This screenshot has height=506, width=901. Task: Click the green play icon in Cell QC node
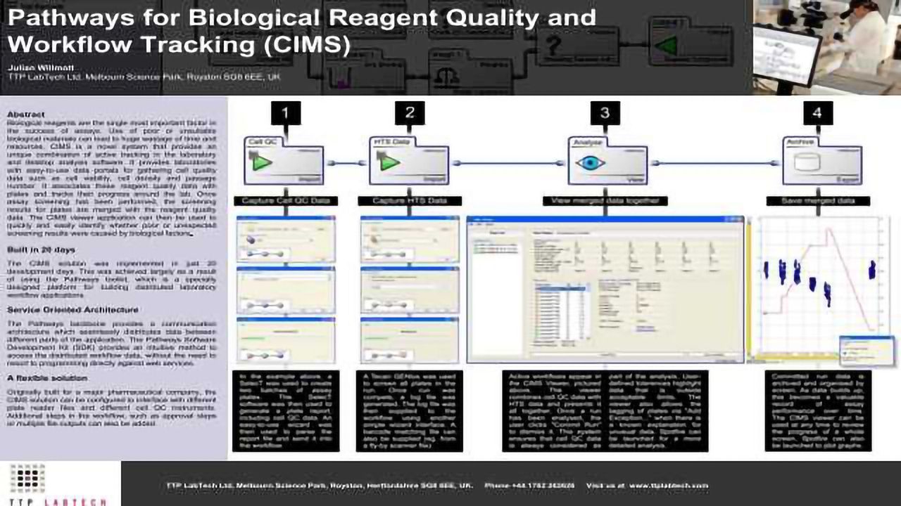260,163
